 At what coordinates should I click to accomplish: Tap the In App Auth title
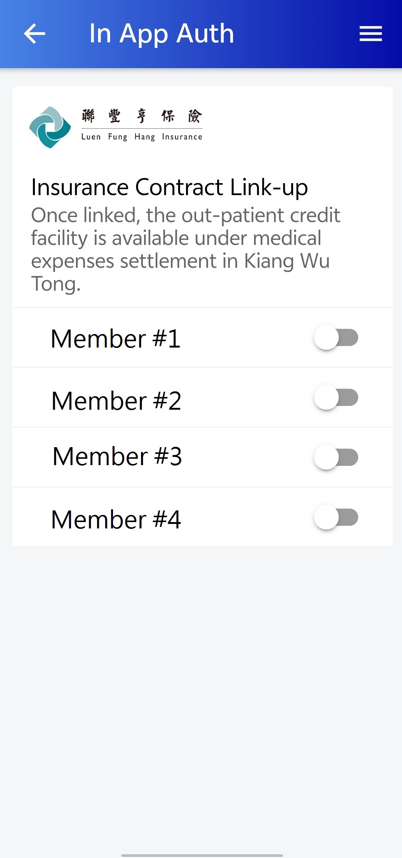162,34
